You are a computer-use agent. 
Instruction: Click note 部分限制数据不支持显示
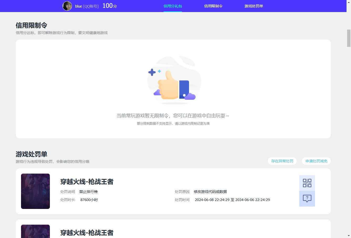[173, 124]
